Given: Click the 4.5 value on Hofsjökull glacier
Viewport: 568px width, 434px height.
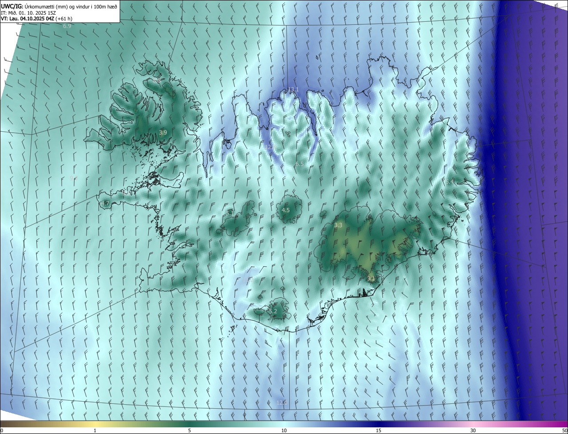Looking at the screenshot, I should (x=286, y=210).
